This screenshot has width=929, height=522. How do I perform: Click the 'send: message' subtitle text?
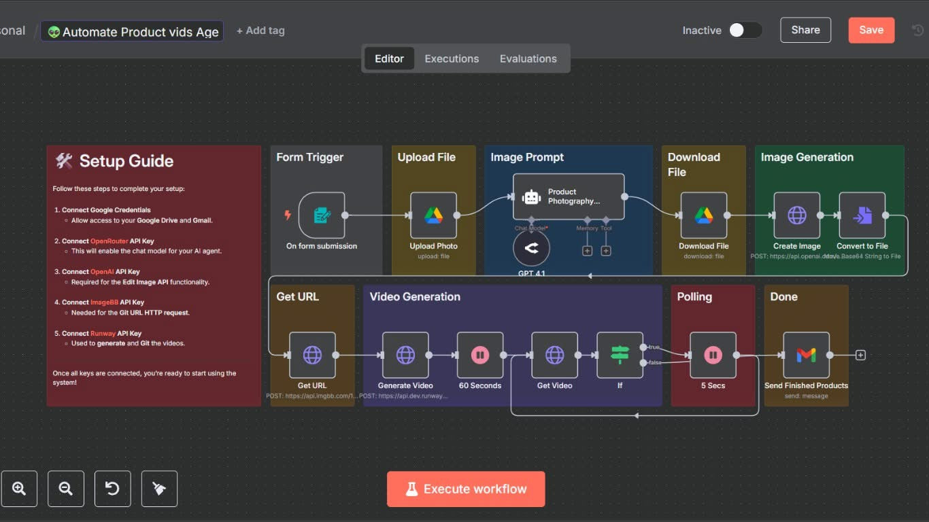tap(806, 396)
